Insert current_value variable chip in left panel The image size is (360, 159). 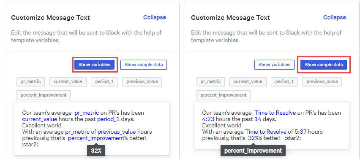click(x=68, y=82)
